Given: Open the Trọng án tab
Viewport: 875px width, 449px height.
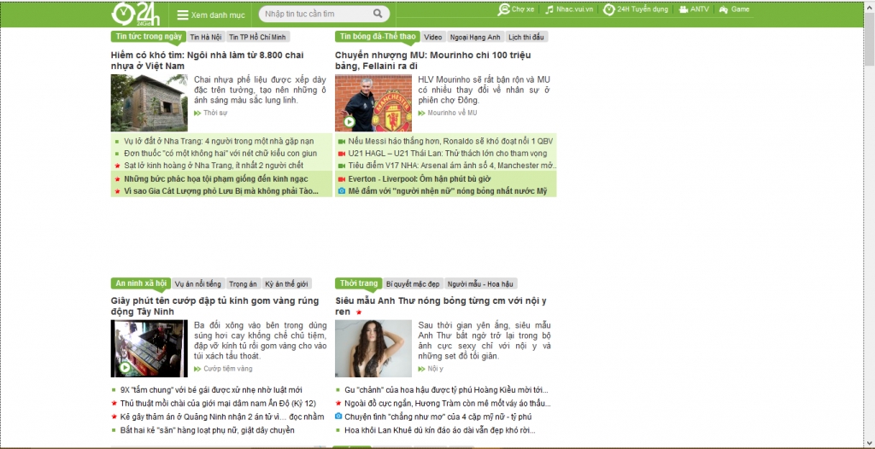Looking at the screenshot, I should pyautogui.click(x=244, y=284).
